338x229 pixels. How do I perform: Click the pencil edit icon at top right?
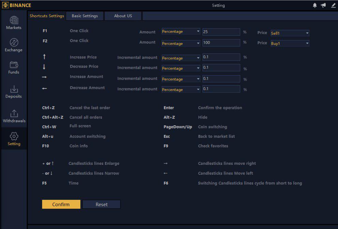point(333,5)
